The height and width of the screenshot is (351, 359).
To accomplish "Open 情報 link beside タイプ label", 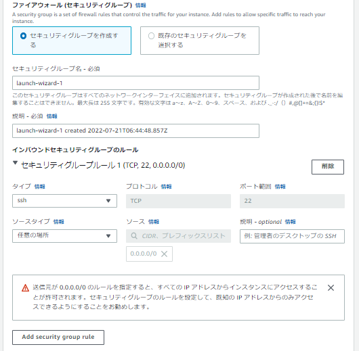I will point(39,187).
